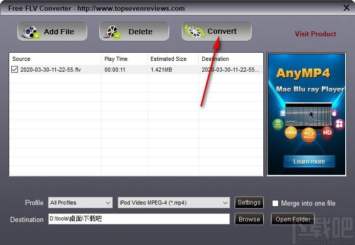Click the Add File film reel icon
Screen dimensions: 355x245
[x=31, y=32]
